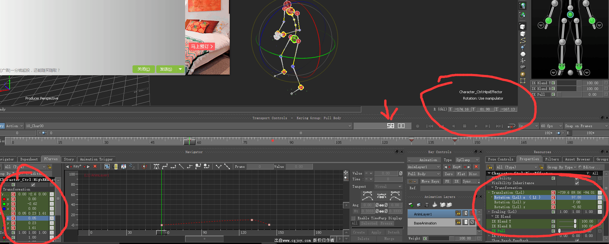Switch to the Filters tab
This screenshot has width=609, height=244.
(x=552, y=159)
